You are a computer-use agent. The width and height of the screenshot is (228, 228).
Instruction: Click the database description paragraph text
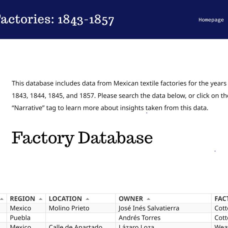click(x=114, y=95)
